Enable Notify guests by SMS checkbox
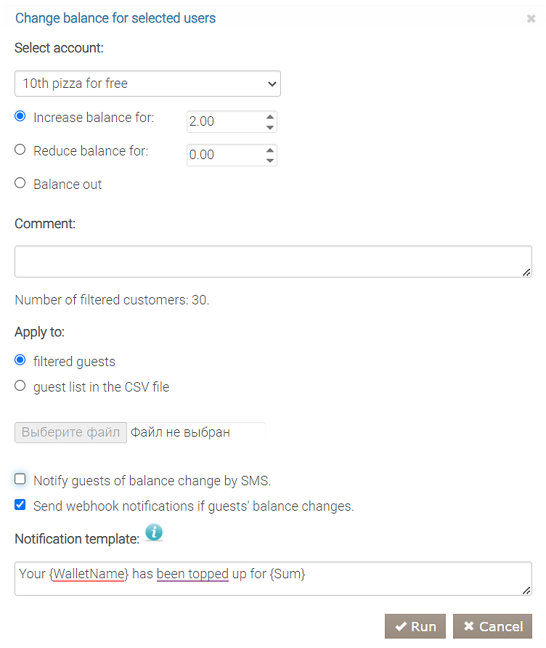This screenshot has height=648, width=546. coord(20,479)
